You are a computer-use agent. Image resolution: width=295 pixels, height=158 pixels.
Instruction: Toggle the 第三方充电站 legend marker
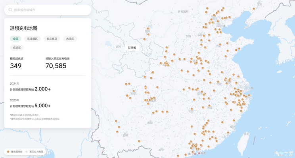(34, 152)
